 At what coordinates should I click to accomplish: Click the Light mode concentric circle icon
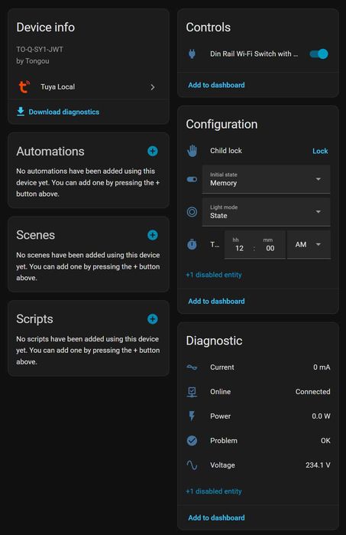(192, 212)
